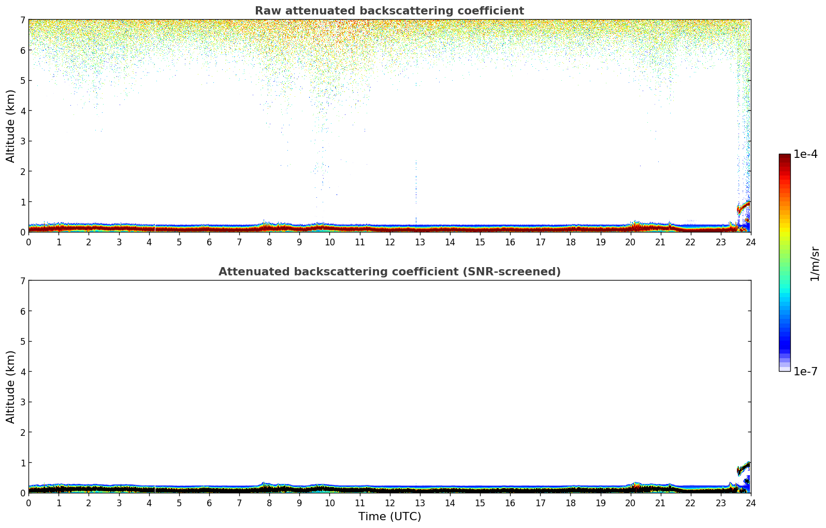Click the '1e-7' colorbar minimum label
The width and height of the screenshot is (826, 528).
[805, 371]
